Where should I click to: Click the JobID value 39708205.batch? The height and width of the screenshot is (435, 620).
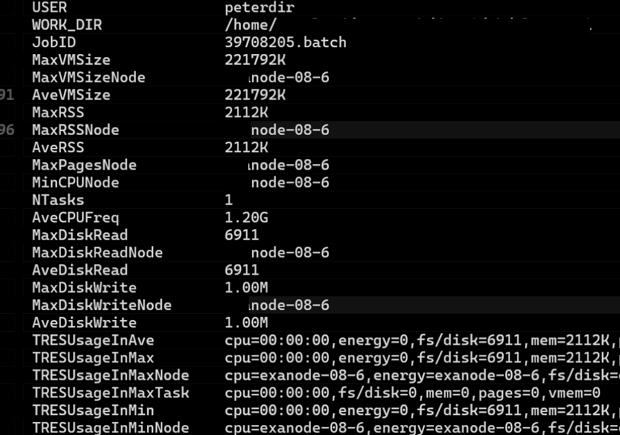[285, 42]
